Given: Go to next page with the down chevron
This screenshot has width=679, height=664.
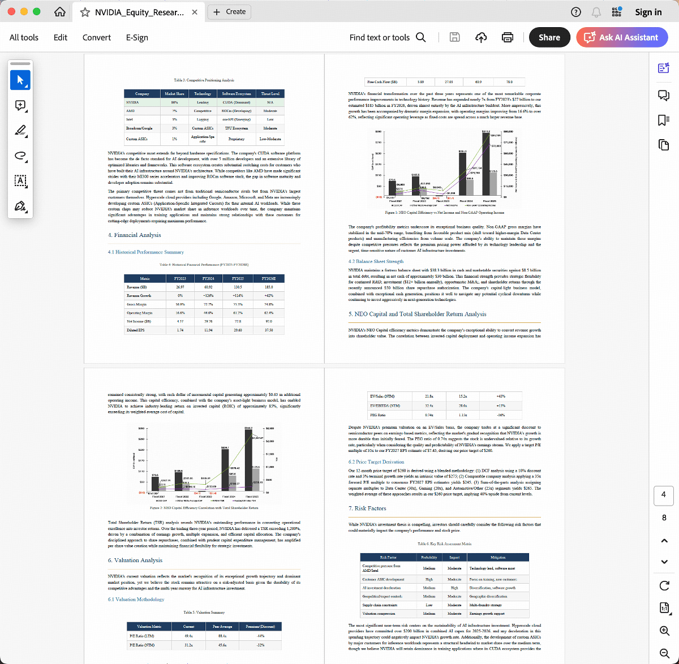Looking at the screenshot, I should (664, 562).
